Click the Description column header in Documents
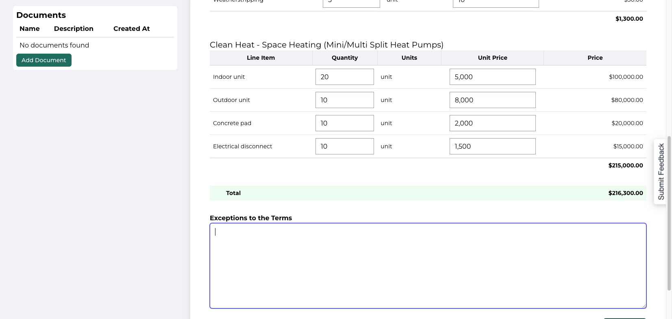Viewport: 672px width, 319px height. (x=74, y=28)
